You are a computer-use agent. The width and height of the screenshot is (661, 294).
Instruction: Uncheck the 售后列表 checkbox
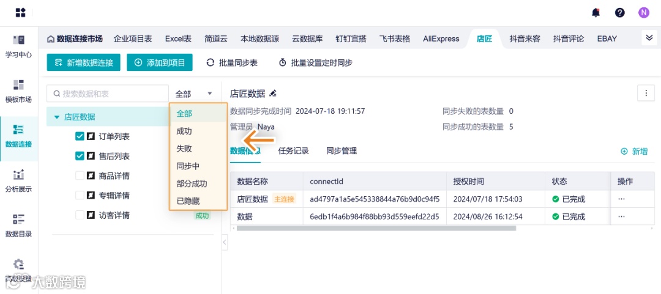point(80,156)
